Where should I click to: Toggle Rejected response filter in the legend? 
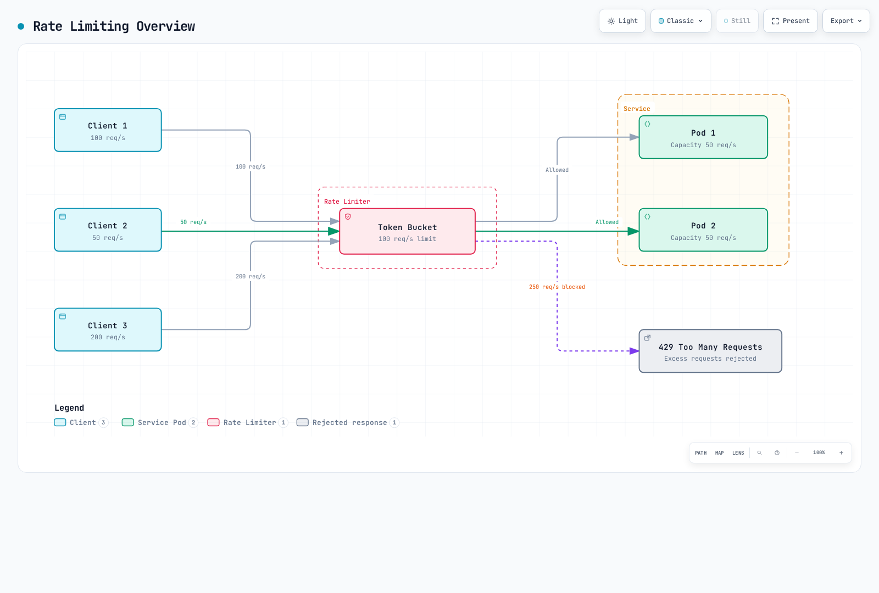click(x=348, y=423)
